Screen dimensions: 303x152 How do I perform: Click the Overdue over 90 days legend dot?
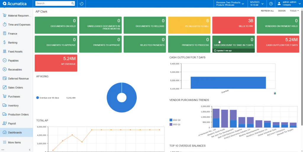click(38, 98)
